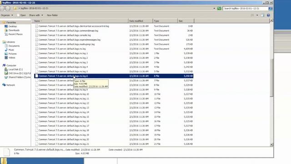The height and width of the screenshot is (164, 291).
Task: Sort by the Size column header
Action: pyautogui.click(x=186, y=21)
